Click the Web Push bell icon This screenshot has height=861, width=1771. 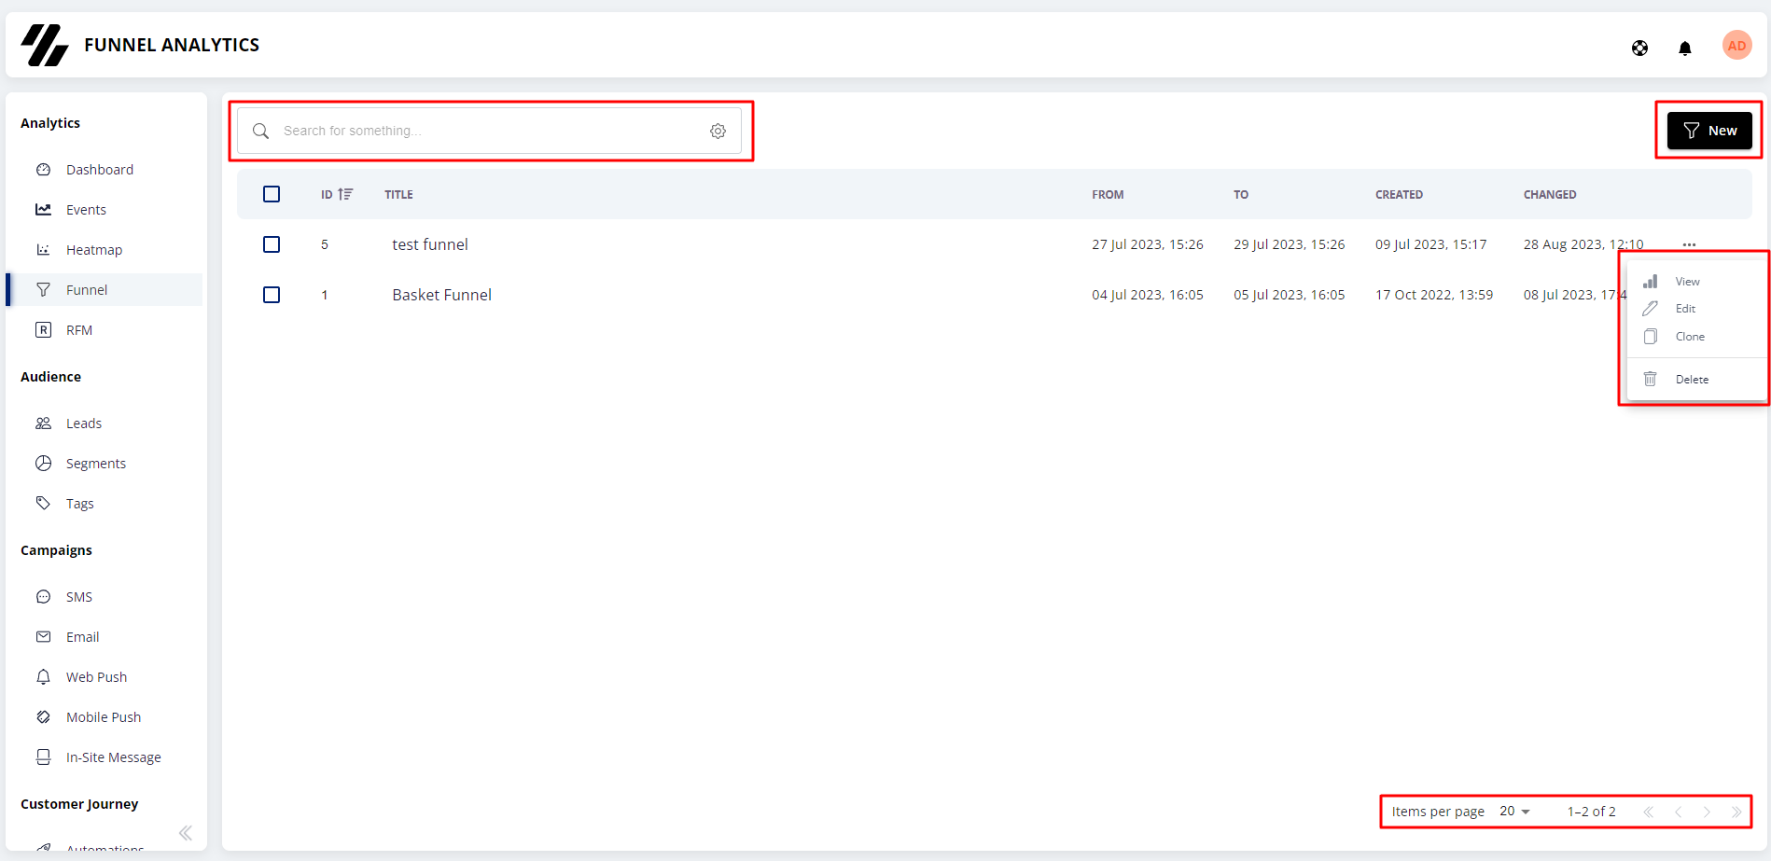point(43,677)
